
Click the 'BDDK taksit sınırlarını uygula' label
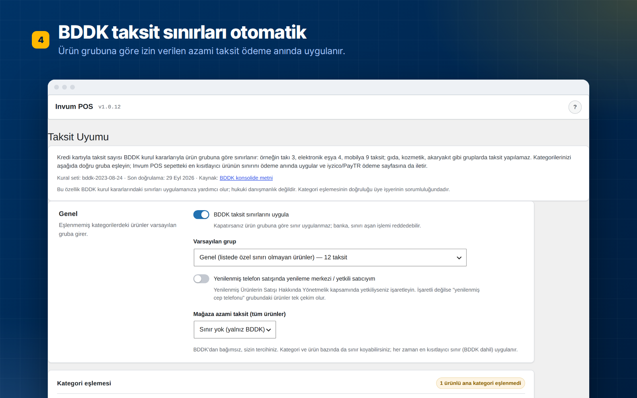click(x=251, y=215)
